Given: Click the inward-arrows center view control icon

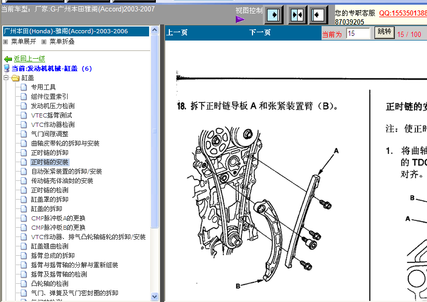Looking at the screenshot, I should coord(297,15).
